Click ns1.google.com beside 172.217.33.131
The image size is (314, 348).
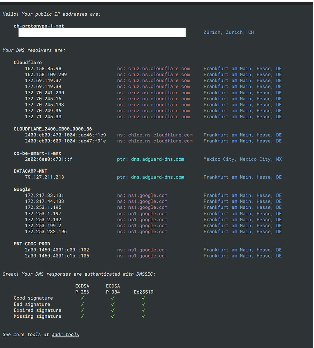(148, 195)
